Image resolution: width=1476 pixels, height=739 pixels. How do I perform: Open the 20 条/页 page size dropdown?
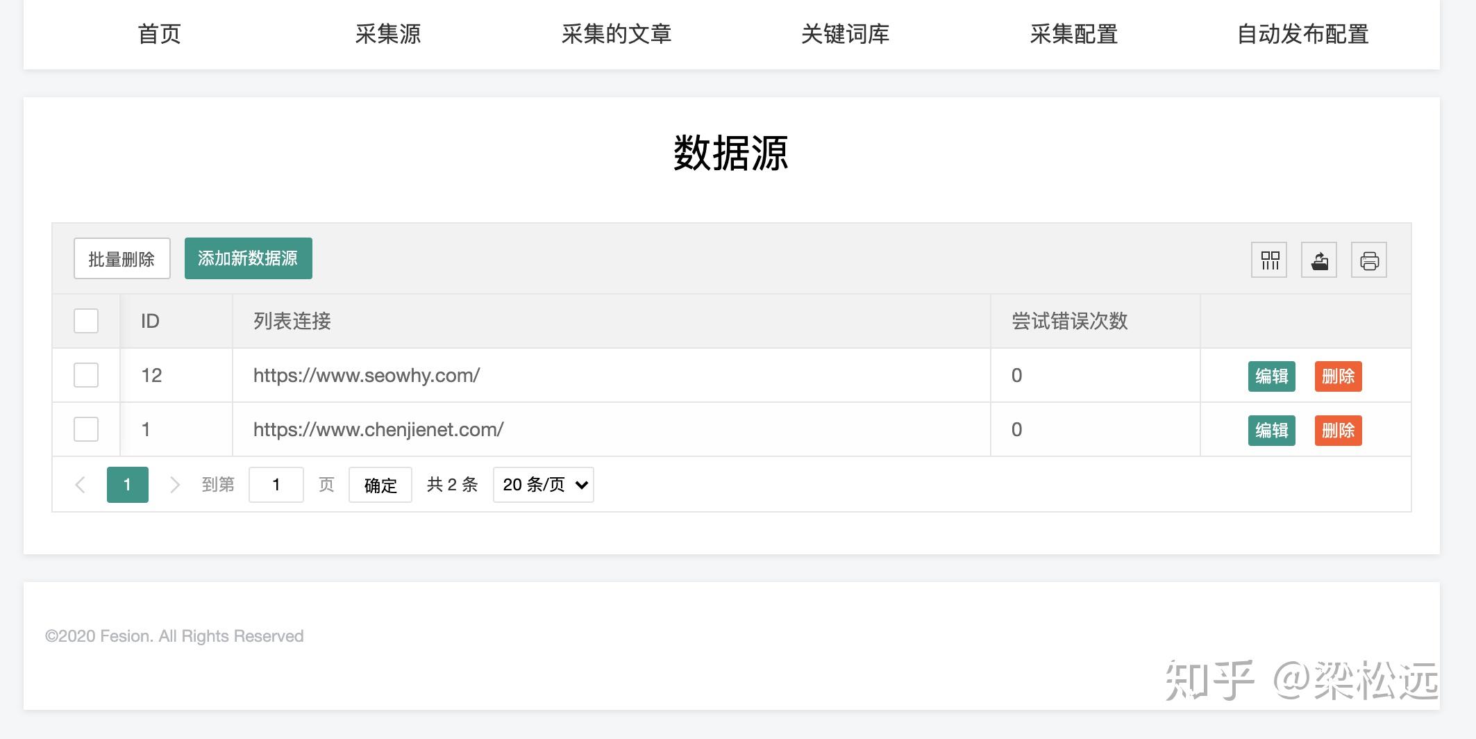point(543,484)
